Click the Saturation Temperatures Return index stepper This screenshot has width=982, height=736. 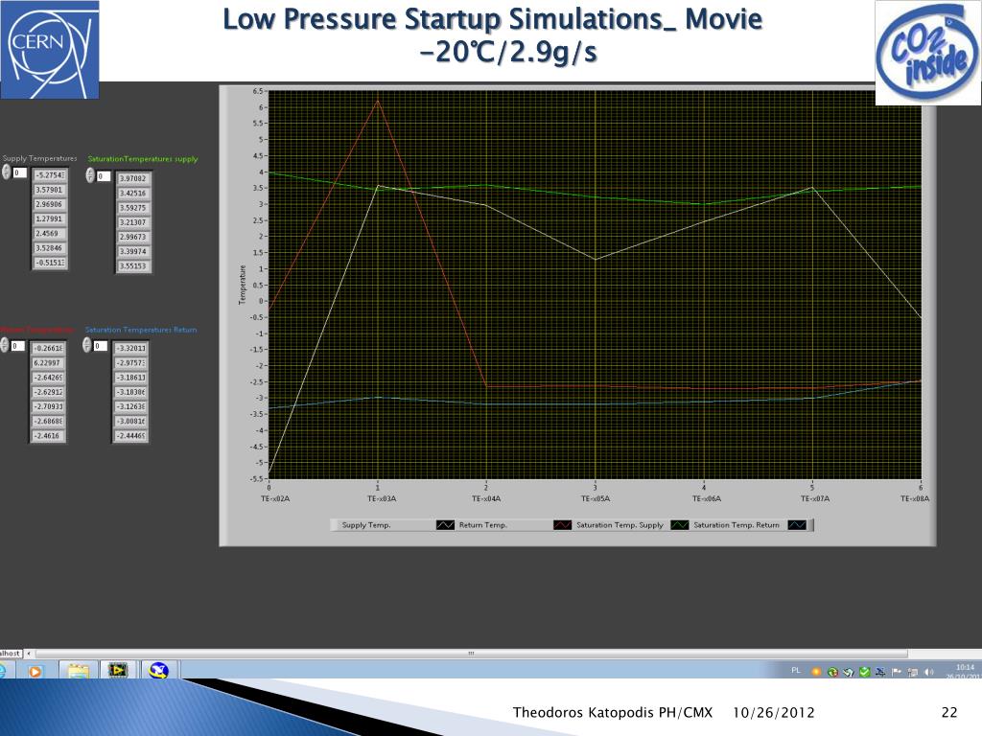87,345
